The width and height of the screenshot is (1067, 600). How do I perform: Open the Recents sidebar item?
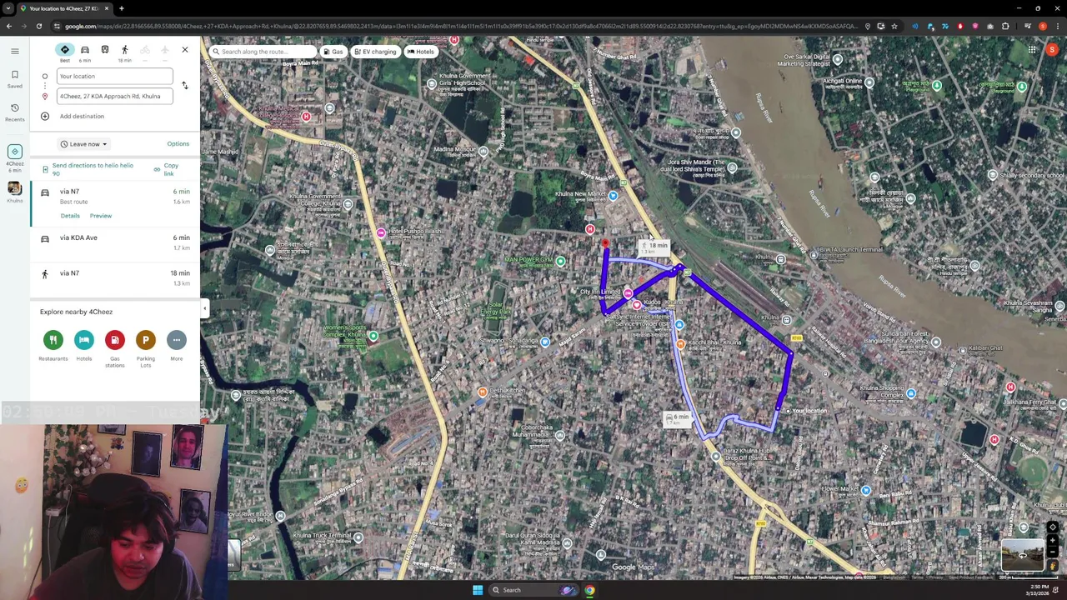[x=14, y=112]
